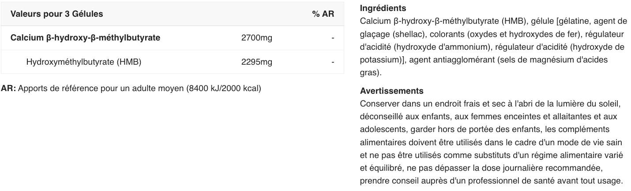This screenshot has width=631, height=191.
Task: Click the % AR dash in Hydroxyméthylbutyrate row
Action: (x=333, y=62)
